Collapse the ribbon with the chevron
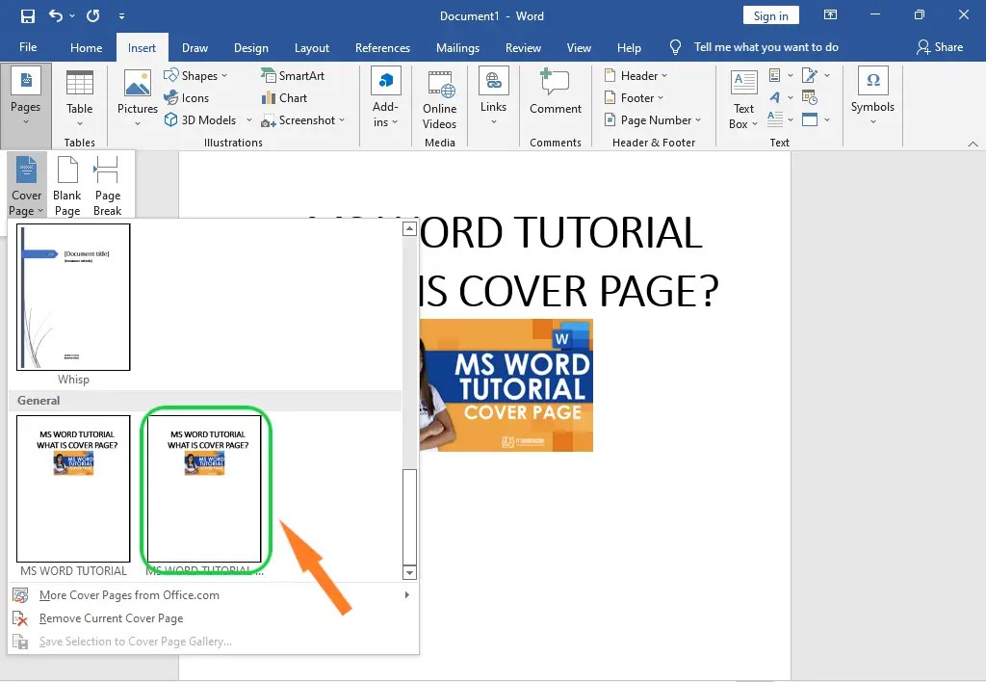Image resolution: width=986 pixels, height=682 pixels. [x=973, y=143]
